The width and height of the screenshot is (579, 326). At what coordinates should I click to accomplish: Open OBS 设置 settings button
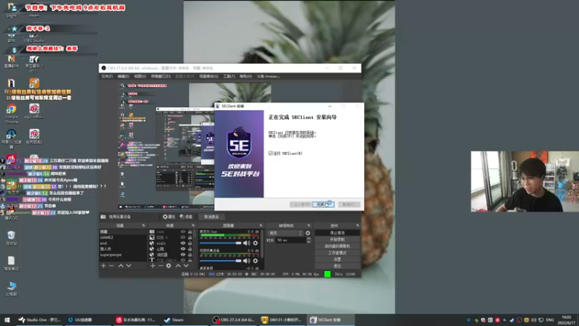pyautogui.click(x=337, y=259)
